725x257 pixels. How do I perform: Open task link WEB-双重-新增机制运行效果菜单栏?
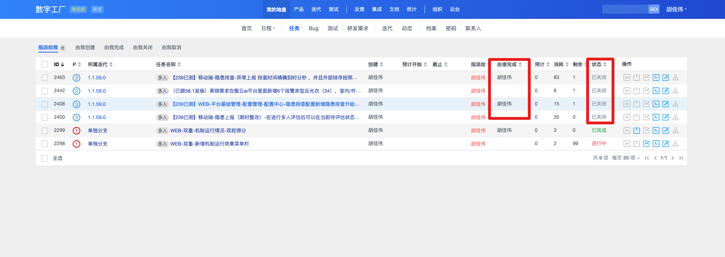(209, 144)
